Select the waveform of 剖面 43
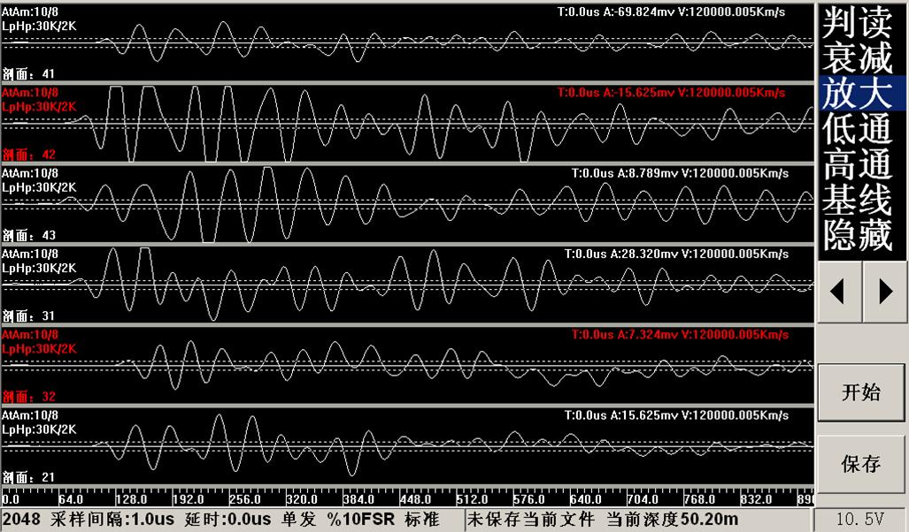 407,204
